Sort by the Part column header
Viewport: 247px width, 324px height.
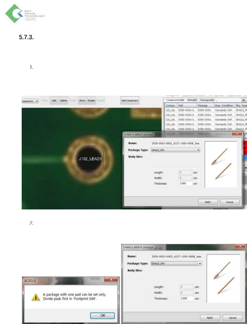tap(187, 105)
